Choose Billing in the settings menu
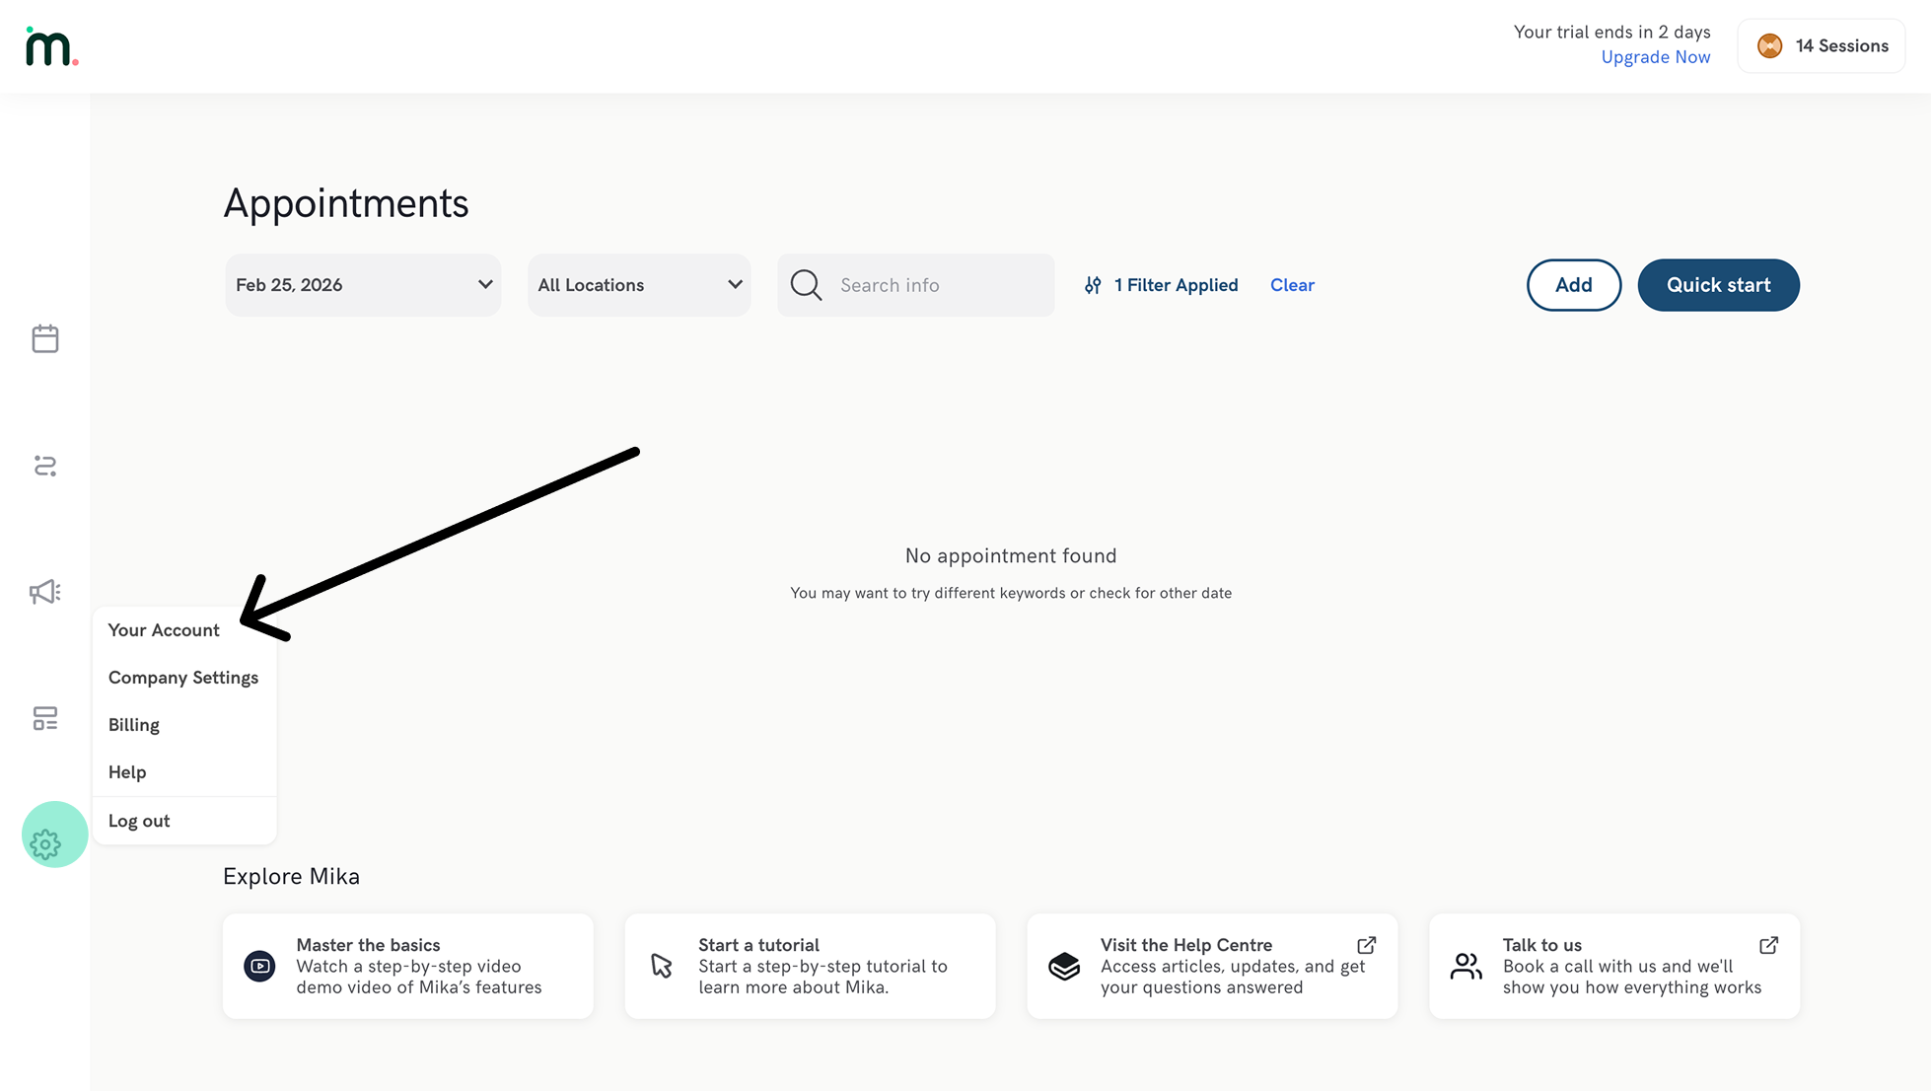The width and height of the screenshot is (1931, 1091). coord(134,725)
